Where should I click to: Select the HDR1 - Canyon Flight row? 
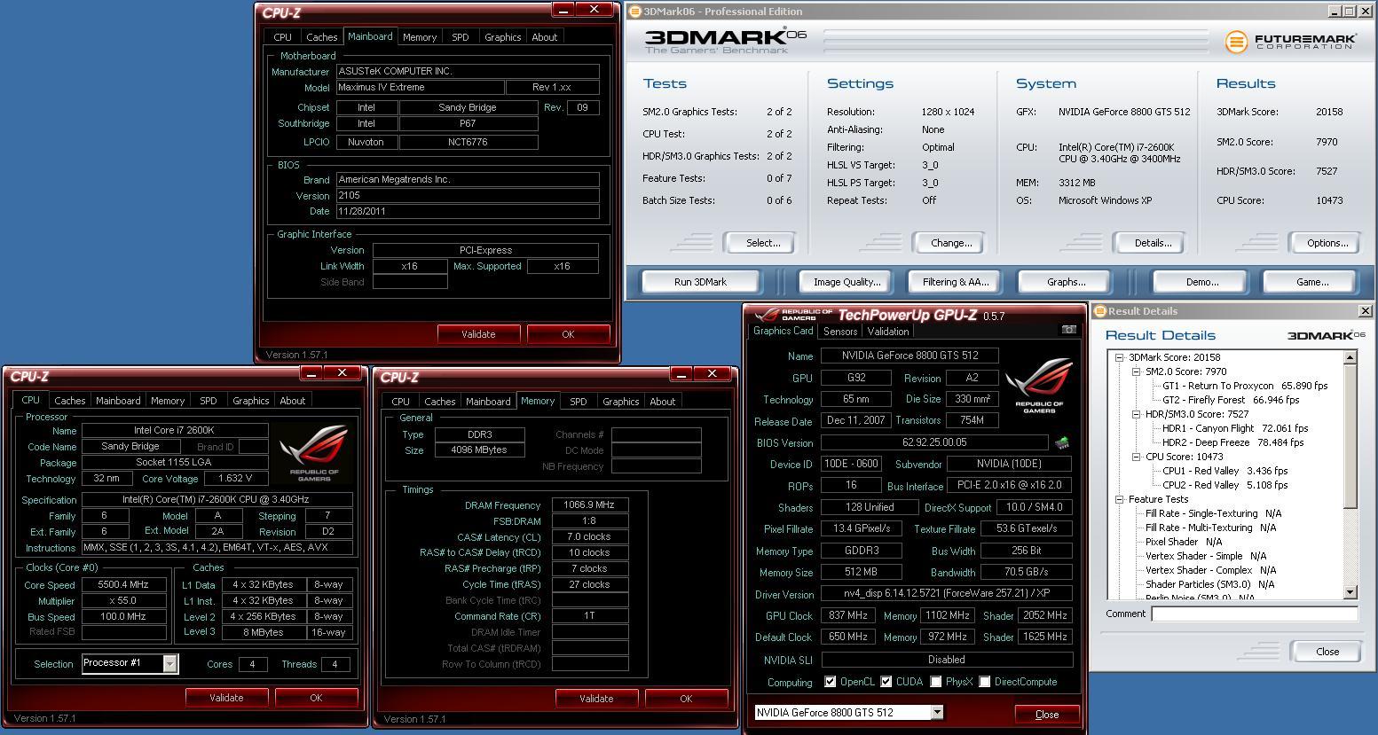[1235, 428]
